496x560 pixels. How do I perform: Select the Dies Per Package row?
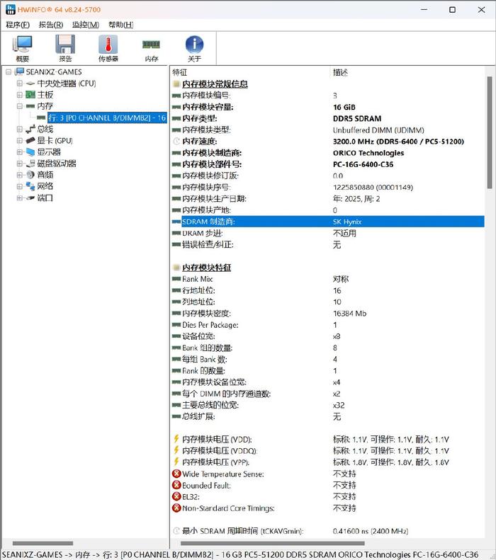(x=328, y=325)
